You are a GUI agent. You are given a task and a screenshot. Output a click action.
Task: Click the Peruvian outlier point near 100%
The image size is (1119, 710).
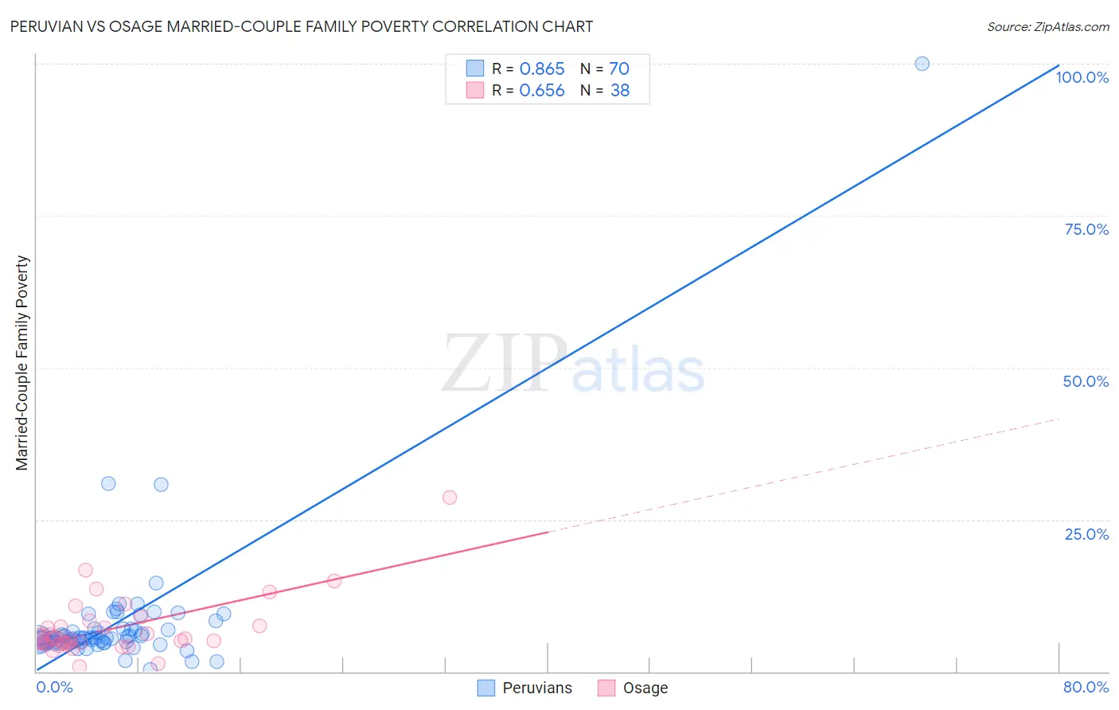pyautogui.click(x=922, y=64)
